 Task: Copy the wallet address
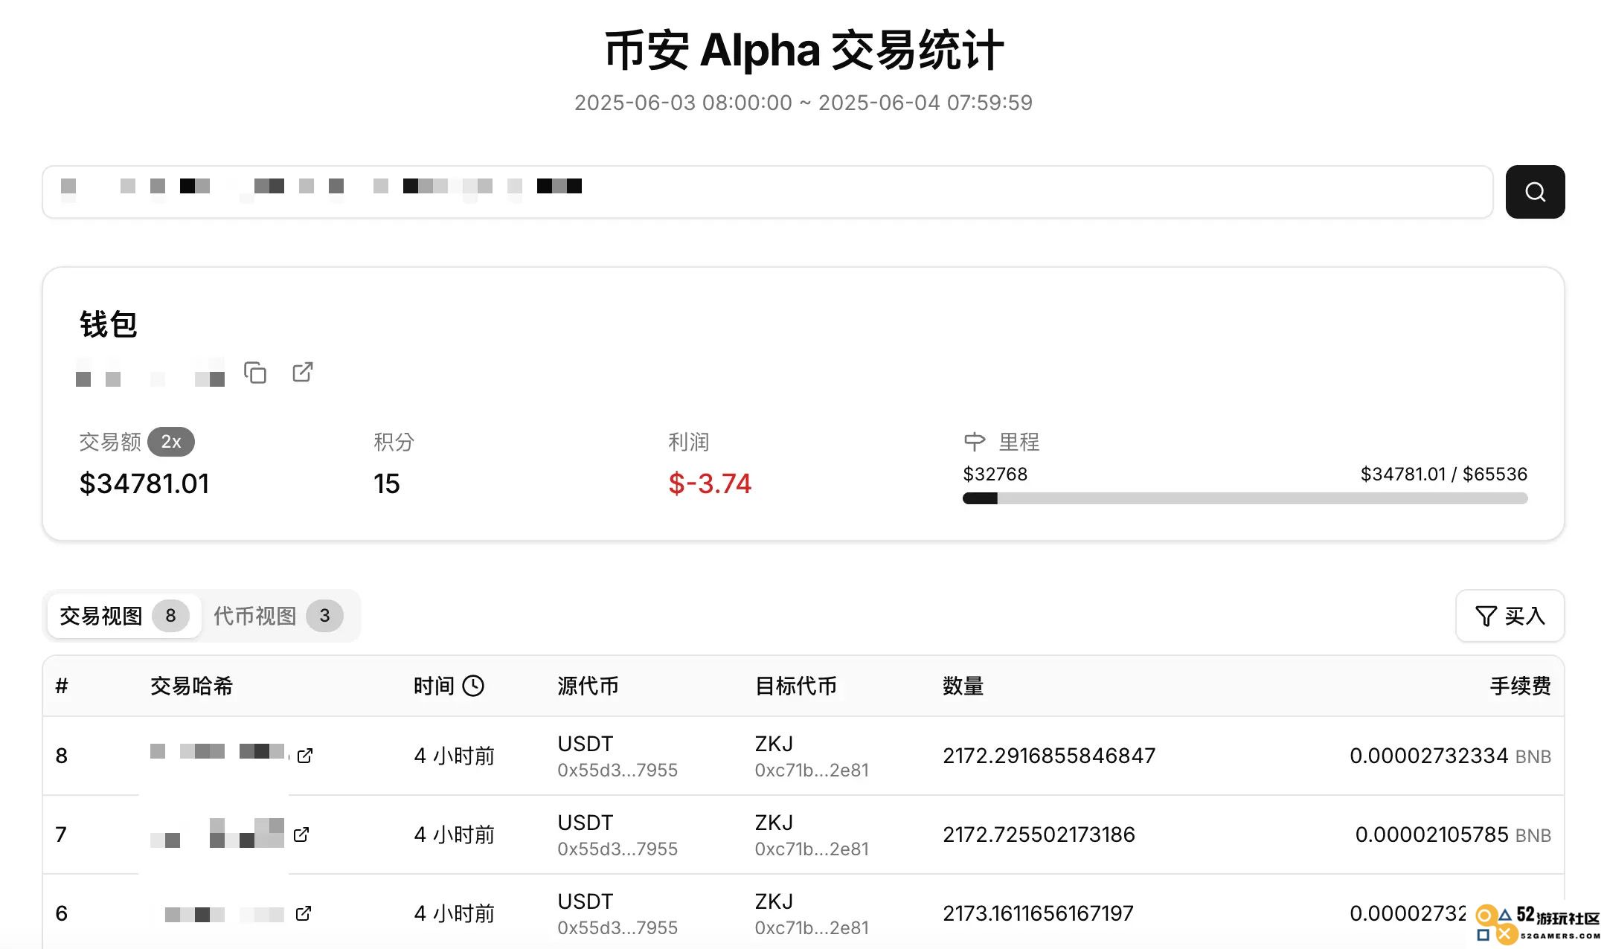[255, 373]
